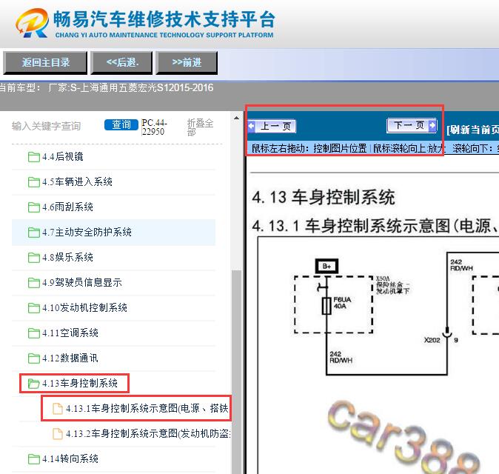Image resolution: width=499 pixels, height=474 pixels.
Task: Click the 当前车型 vehicle model text
Action: [x=107, y=87]
